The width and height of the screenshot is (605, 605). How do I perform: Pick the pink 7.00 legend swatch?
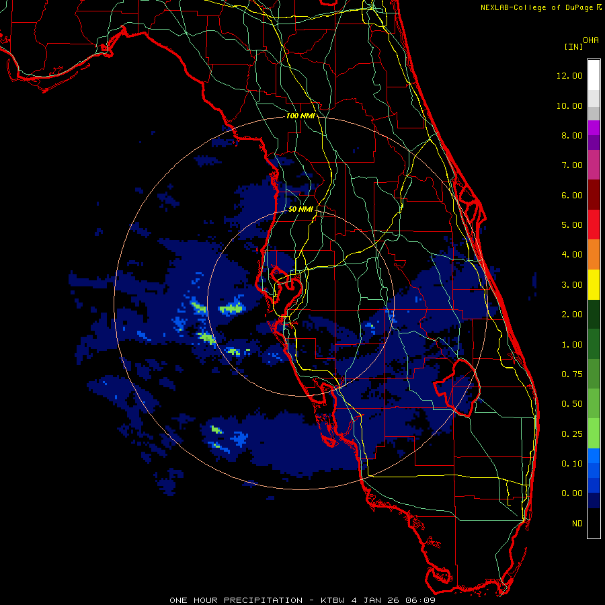click(594, 165)
